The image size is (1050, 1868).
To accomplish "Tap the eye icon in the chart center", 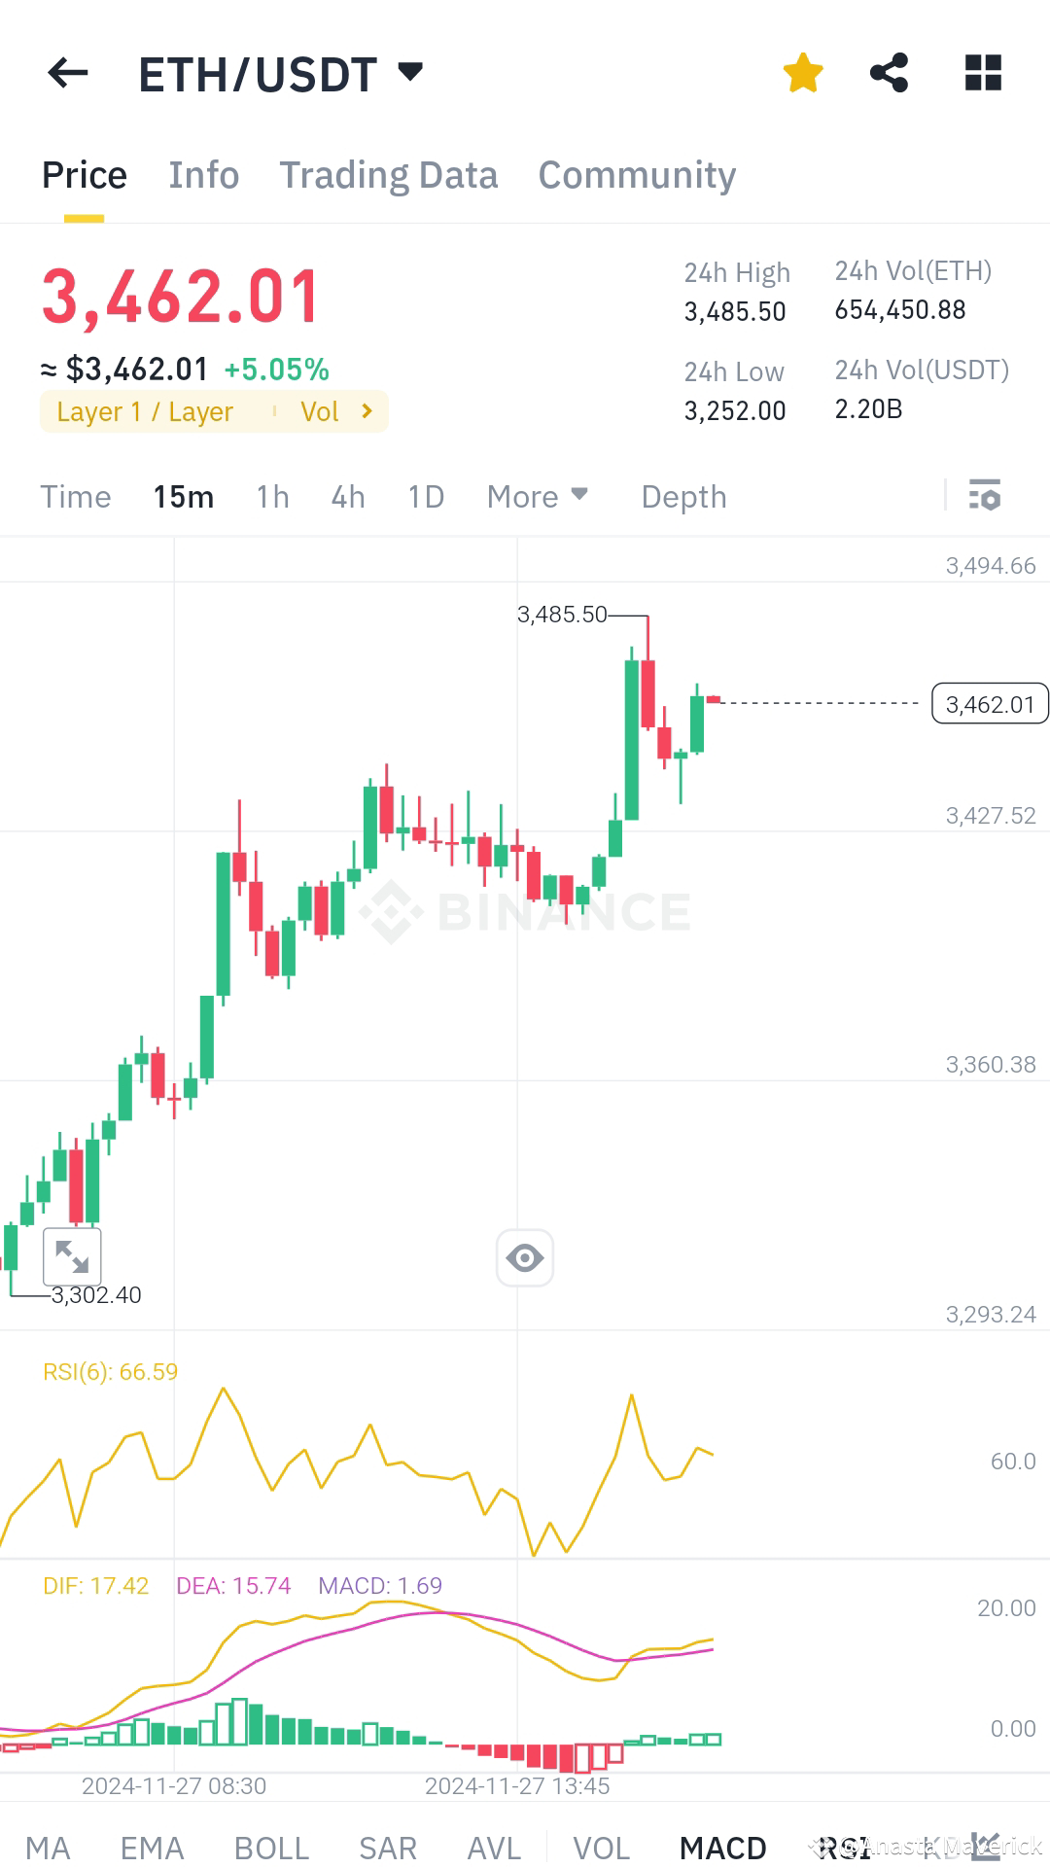I will point(525,1257).
